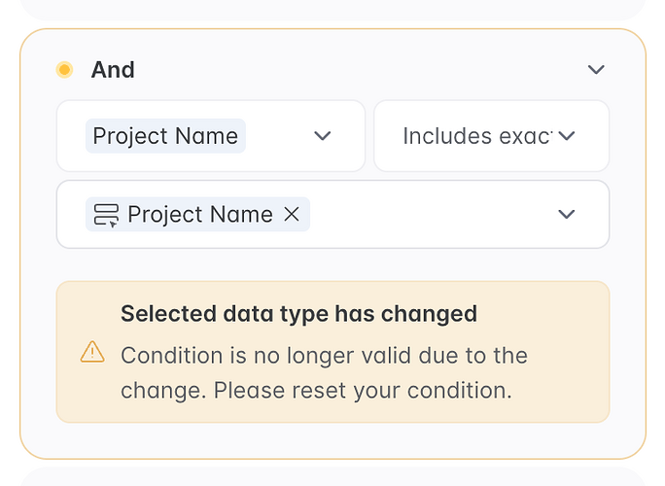Click the data field icon in Project Name tag
The image size is (665, 486).
106,215
